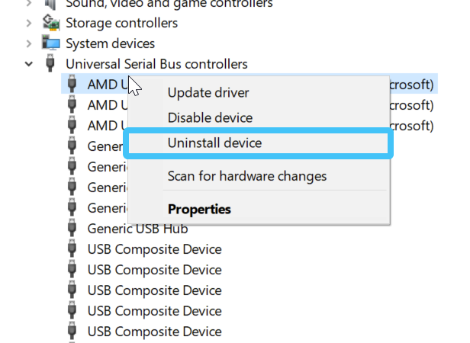Select the Generic USB Hub entry

click(137, 228)
